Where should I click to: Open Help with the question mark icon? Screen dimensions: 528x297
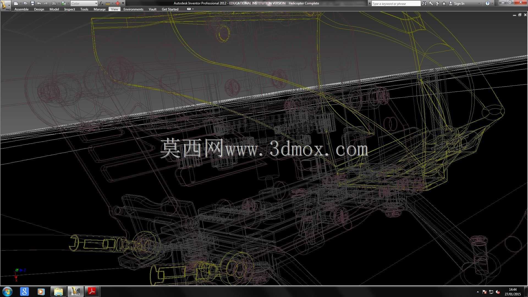point(488,3)
